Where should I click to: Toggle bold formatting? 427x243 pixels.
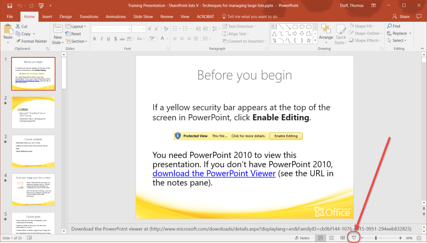(x=94, y=39)
